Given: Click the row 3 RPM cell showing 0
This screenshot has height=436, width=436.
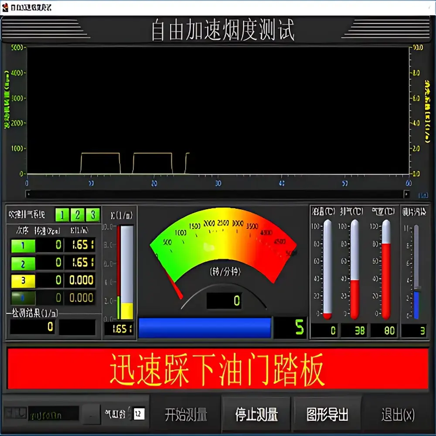Looking at the screenshot, I should tap(49, 280).
